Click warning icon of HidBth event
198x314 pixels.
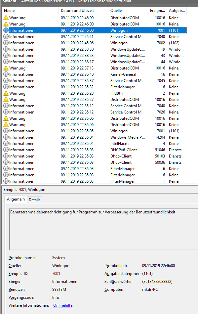(x=6, y=93)
